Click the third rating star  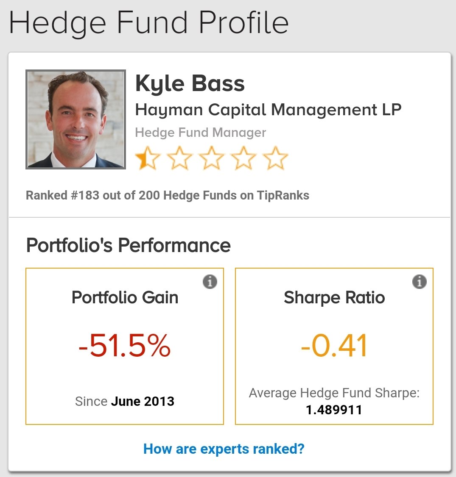coord(212,158)
